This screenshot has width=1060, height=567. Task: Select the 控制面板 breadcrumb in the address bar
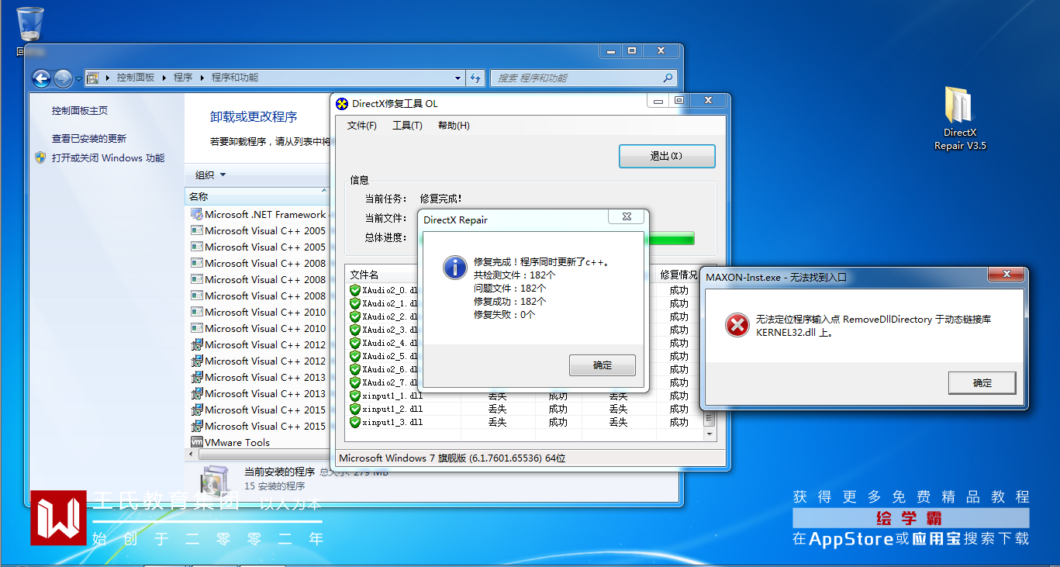click(x=136, y=78)
